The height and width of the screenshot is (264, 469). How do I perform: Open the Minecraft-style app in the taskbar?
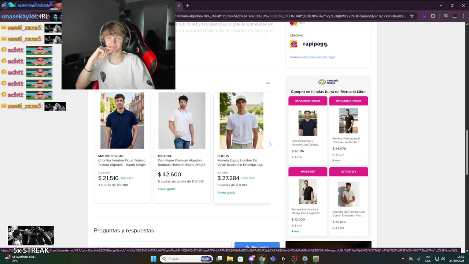tap(315, 259)
